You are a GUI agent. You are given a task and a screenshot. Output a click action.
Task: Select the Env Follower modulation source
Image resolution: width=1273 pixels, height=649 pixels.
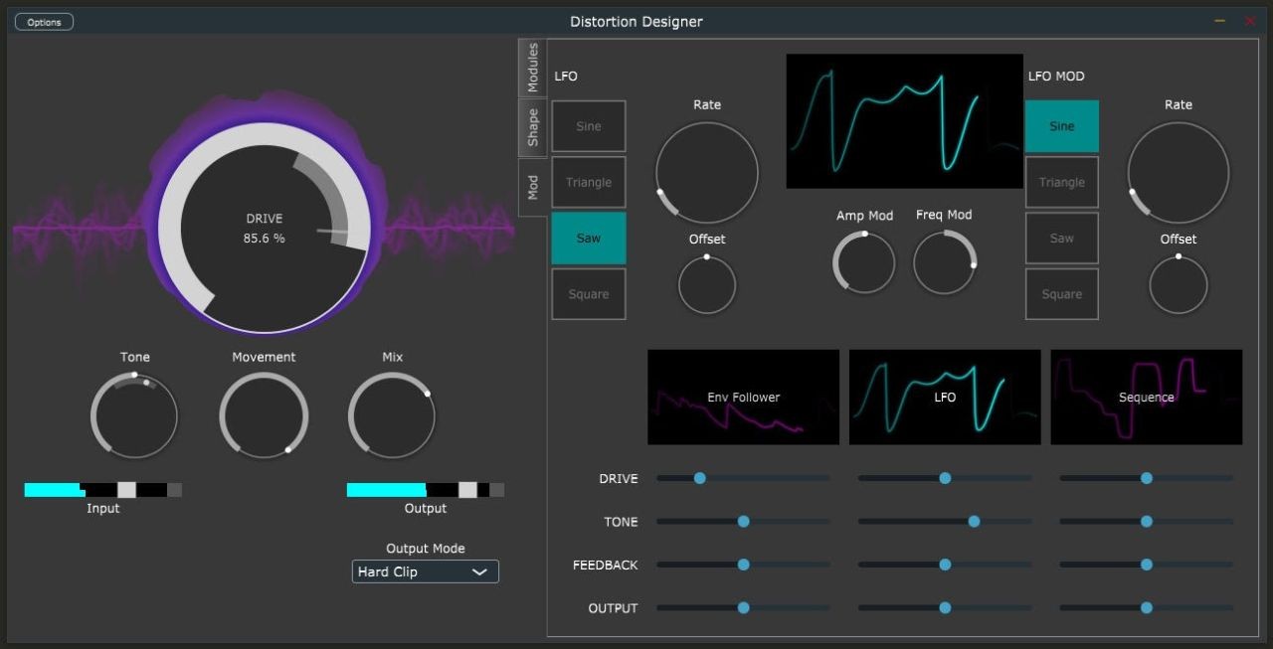point(743,397)
